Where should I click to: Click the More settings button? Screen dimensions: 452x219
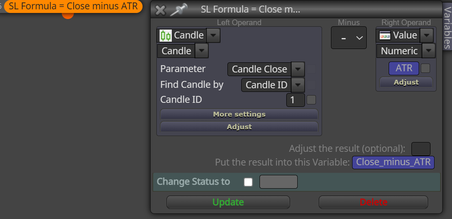[x=239, y=115]
